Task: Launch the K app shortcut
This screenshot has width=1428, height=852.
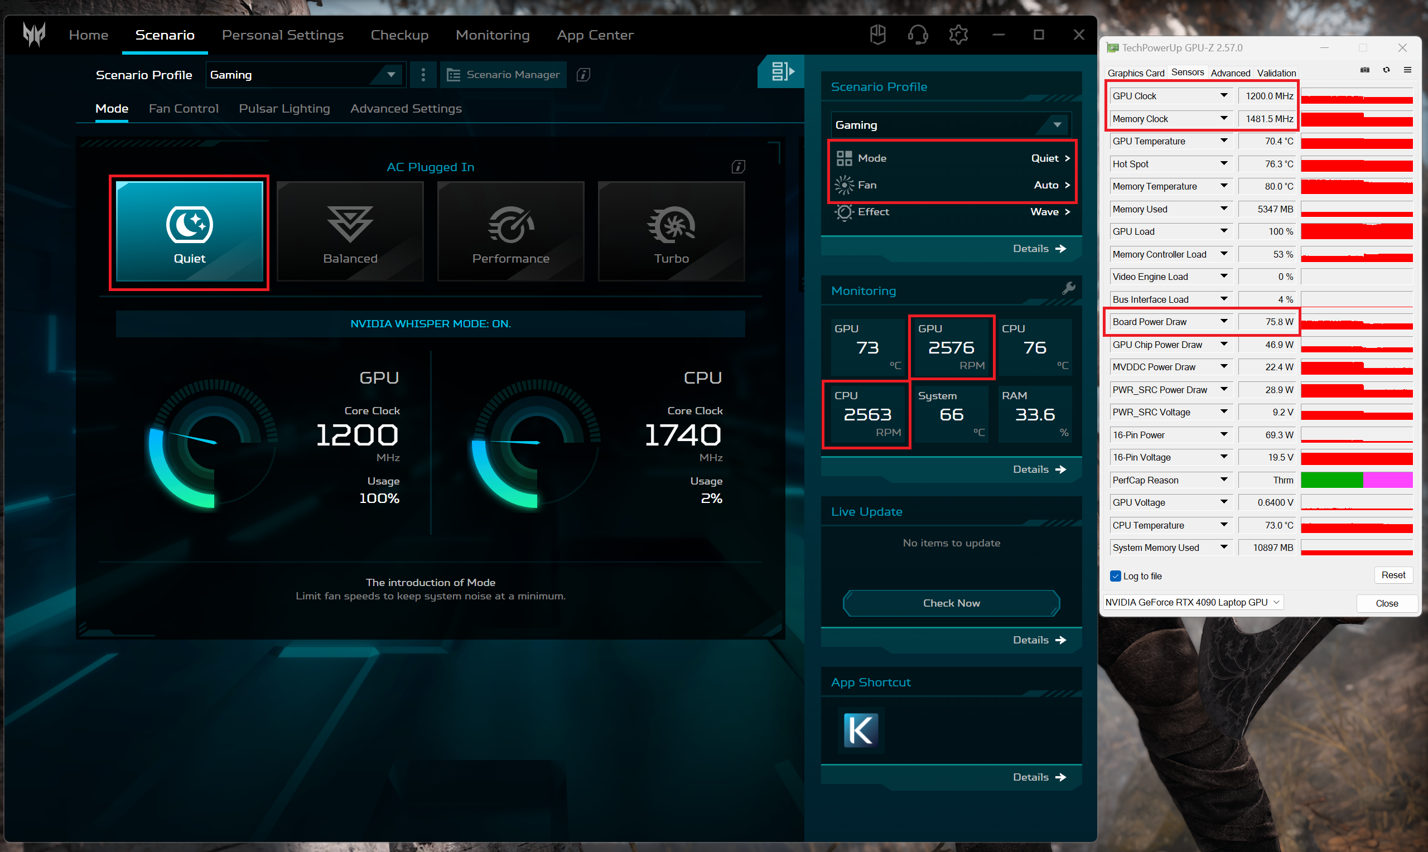Action: 861,730
